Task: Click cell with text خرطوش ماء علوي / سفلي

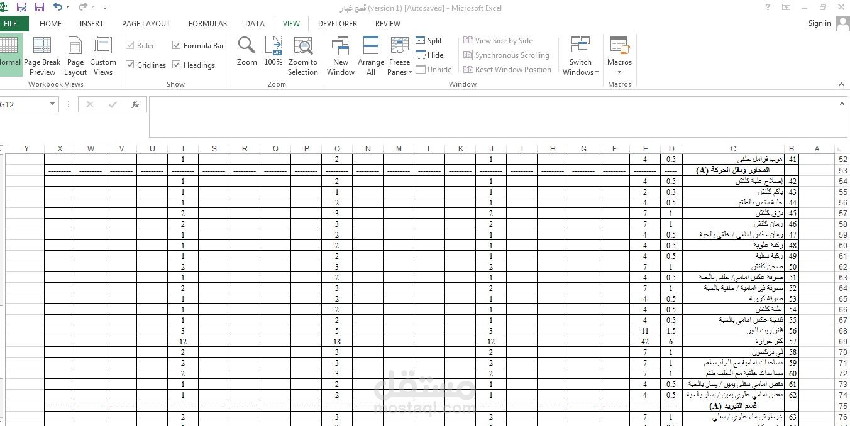Action: (733, 417)
